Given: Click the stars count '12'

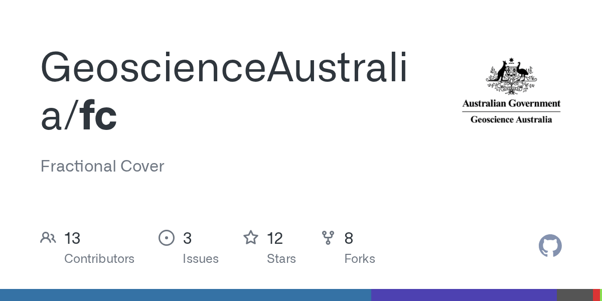Looking at the screenshot, I should (x=275, y=238).
